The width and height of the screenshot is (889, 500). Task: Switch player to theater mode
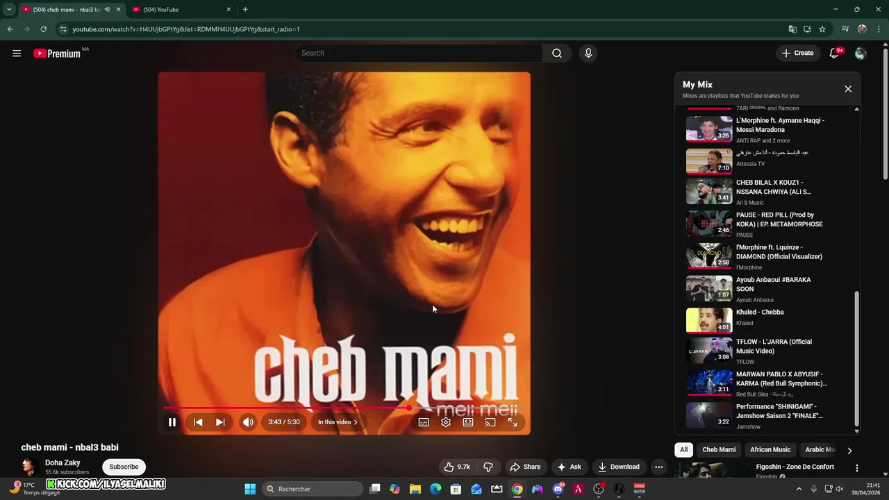point(468,422)
